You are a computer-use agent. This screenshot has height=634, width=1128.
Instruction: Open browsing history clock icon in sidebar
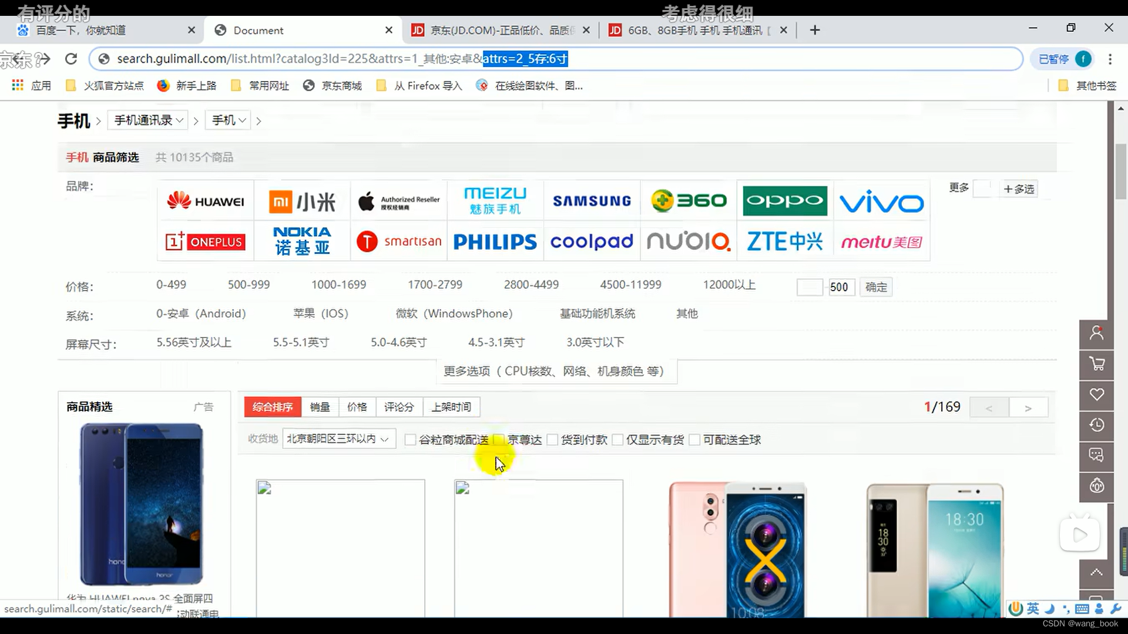(1096, 425)
